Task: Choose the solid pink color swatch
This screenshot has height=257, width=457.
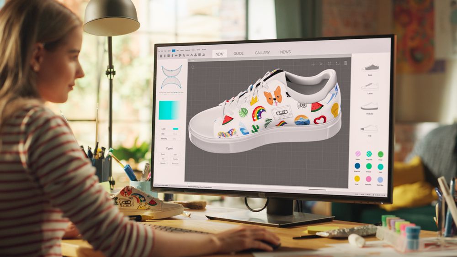Action: 368,179
